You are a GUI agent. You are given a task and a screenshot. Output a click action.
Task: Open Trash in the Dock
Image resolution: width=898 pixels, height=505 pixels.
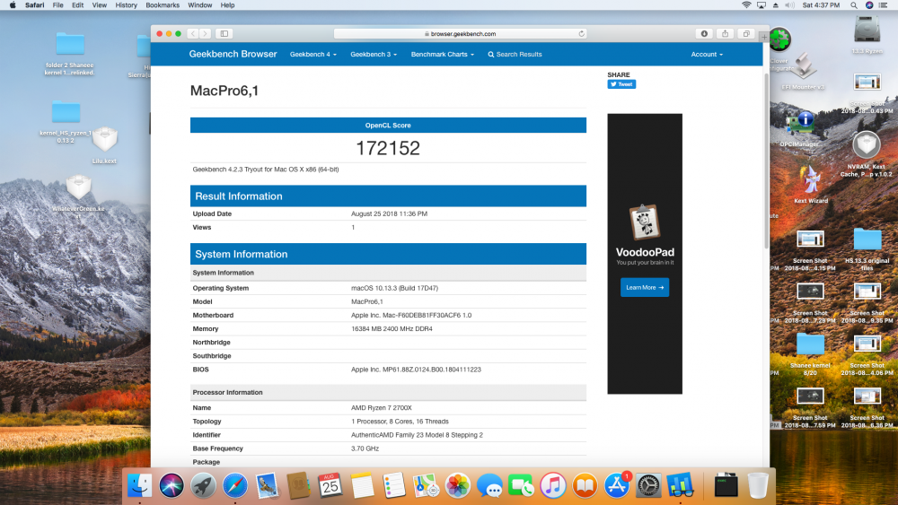point(758,485)
